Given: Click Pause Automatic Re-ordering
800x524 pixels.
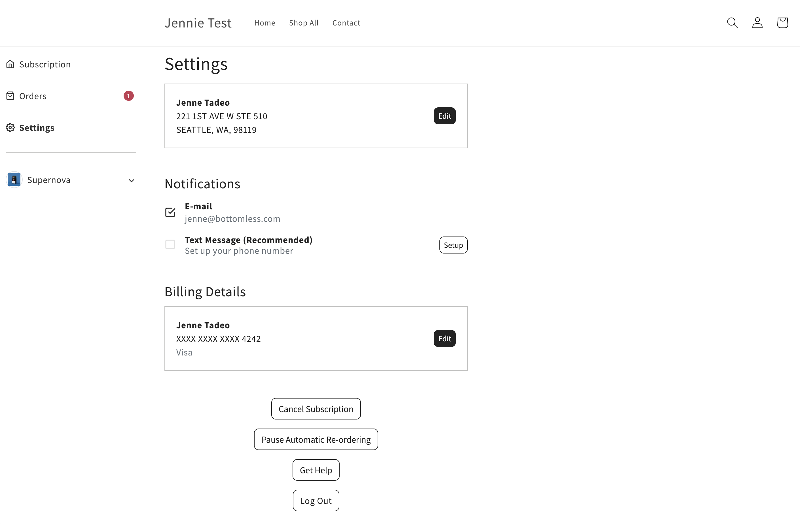Looking at the screenshot, I should click(x=316, y=440).
